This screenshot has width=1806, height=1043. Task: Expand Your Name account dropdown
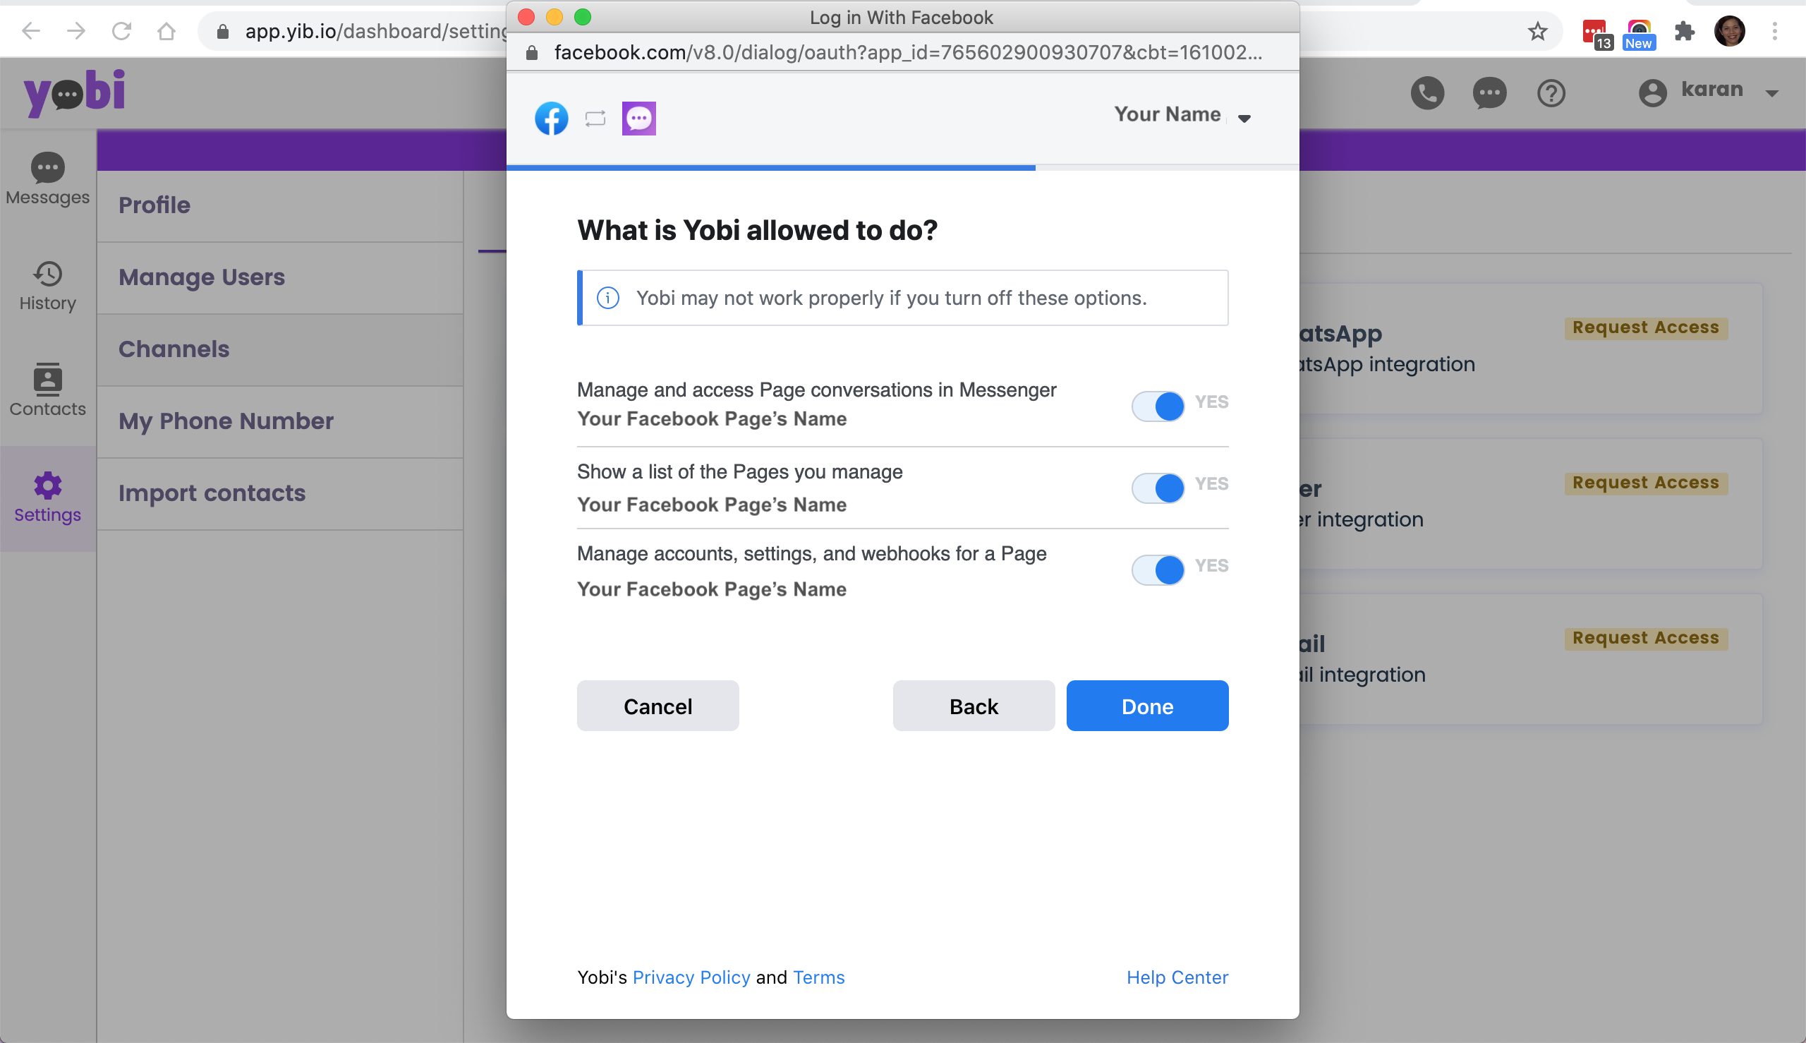[x=1244, y=119]
